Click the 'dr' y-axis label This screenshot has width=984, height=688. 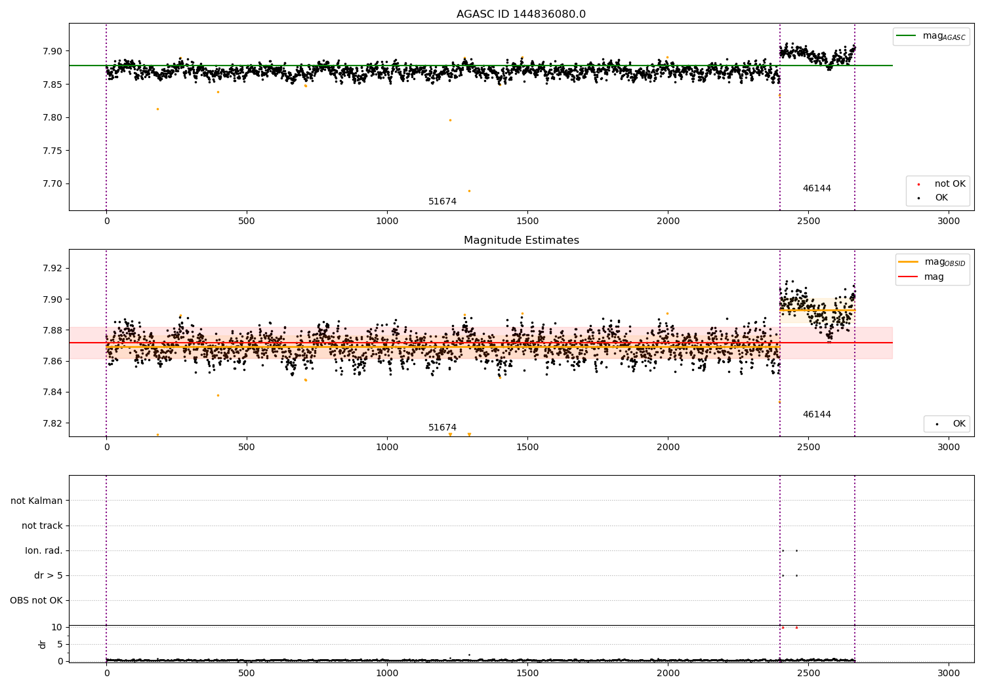point(43,644)
